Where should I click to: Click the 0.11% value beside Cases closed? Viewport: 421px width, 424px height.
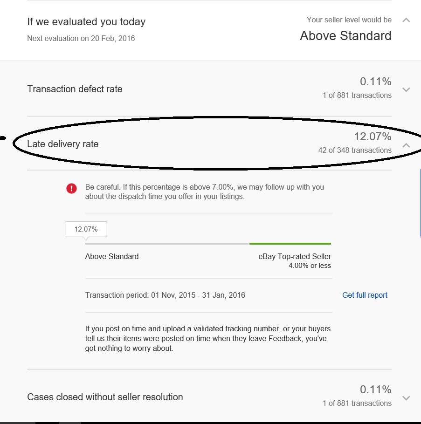376,390
